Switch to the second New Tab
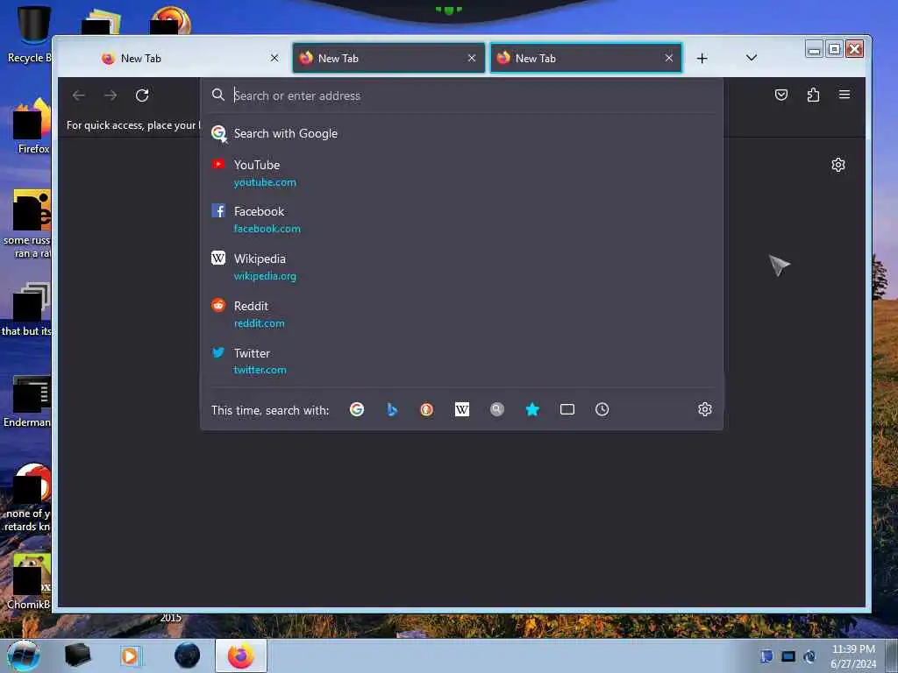This screenshot has width=898, height=673. click(388, 59)
